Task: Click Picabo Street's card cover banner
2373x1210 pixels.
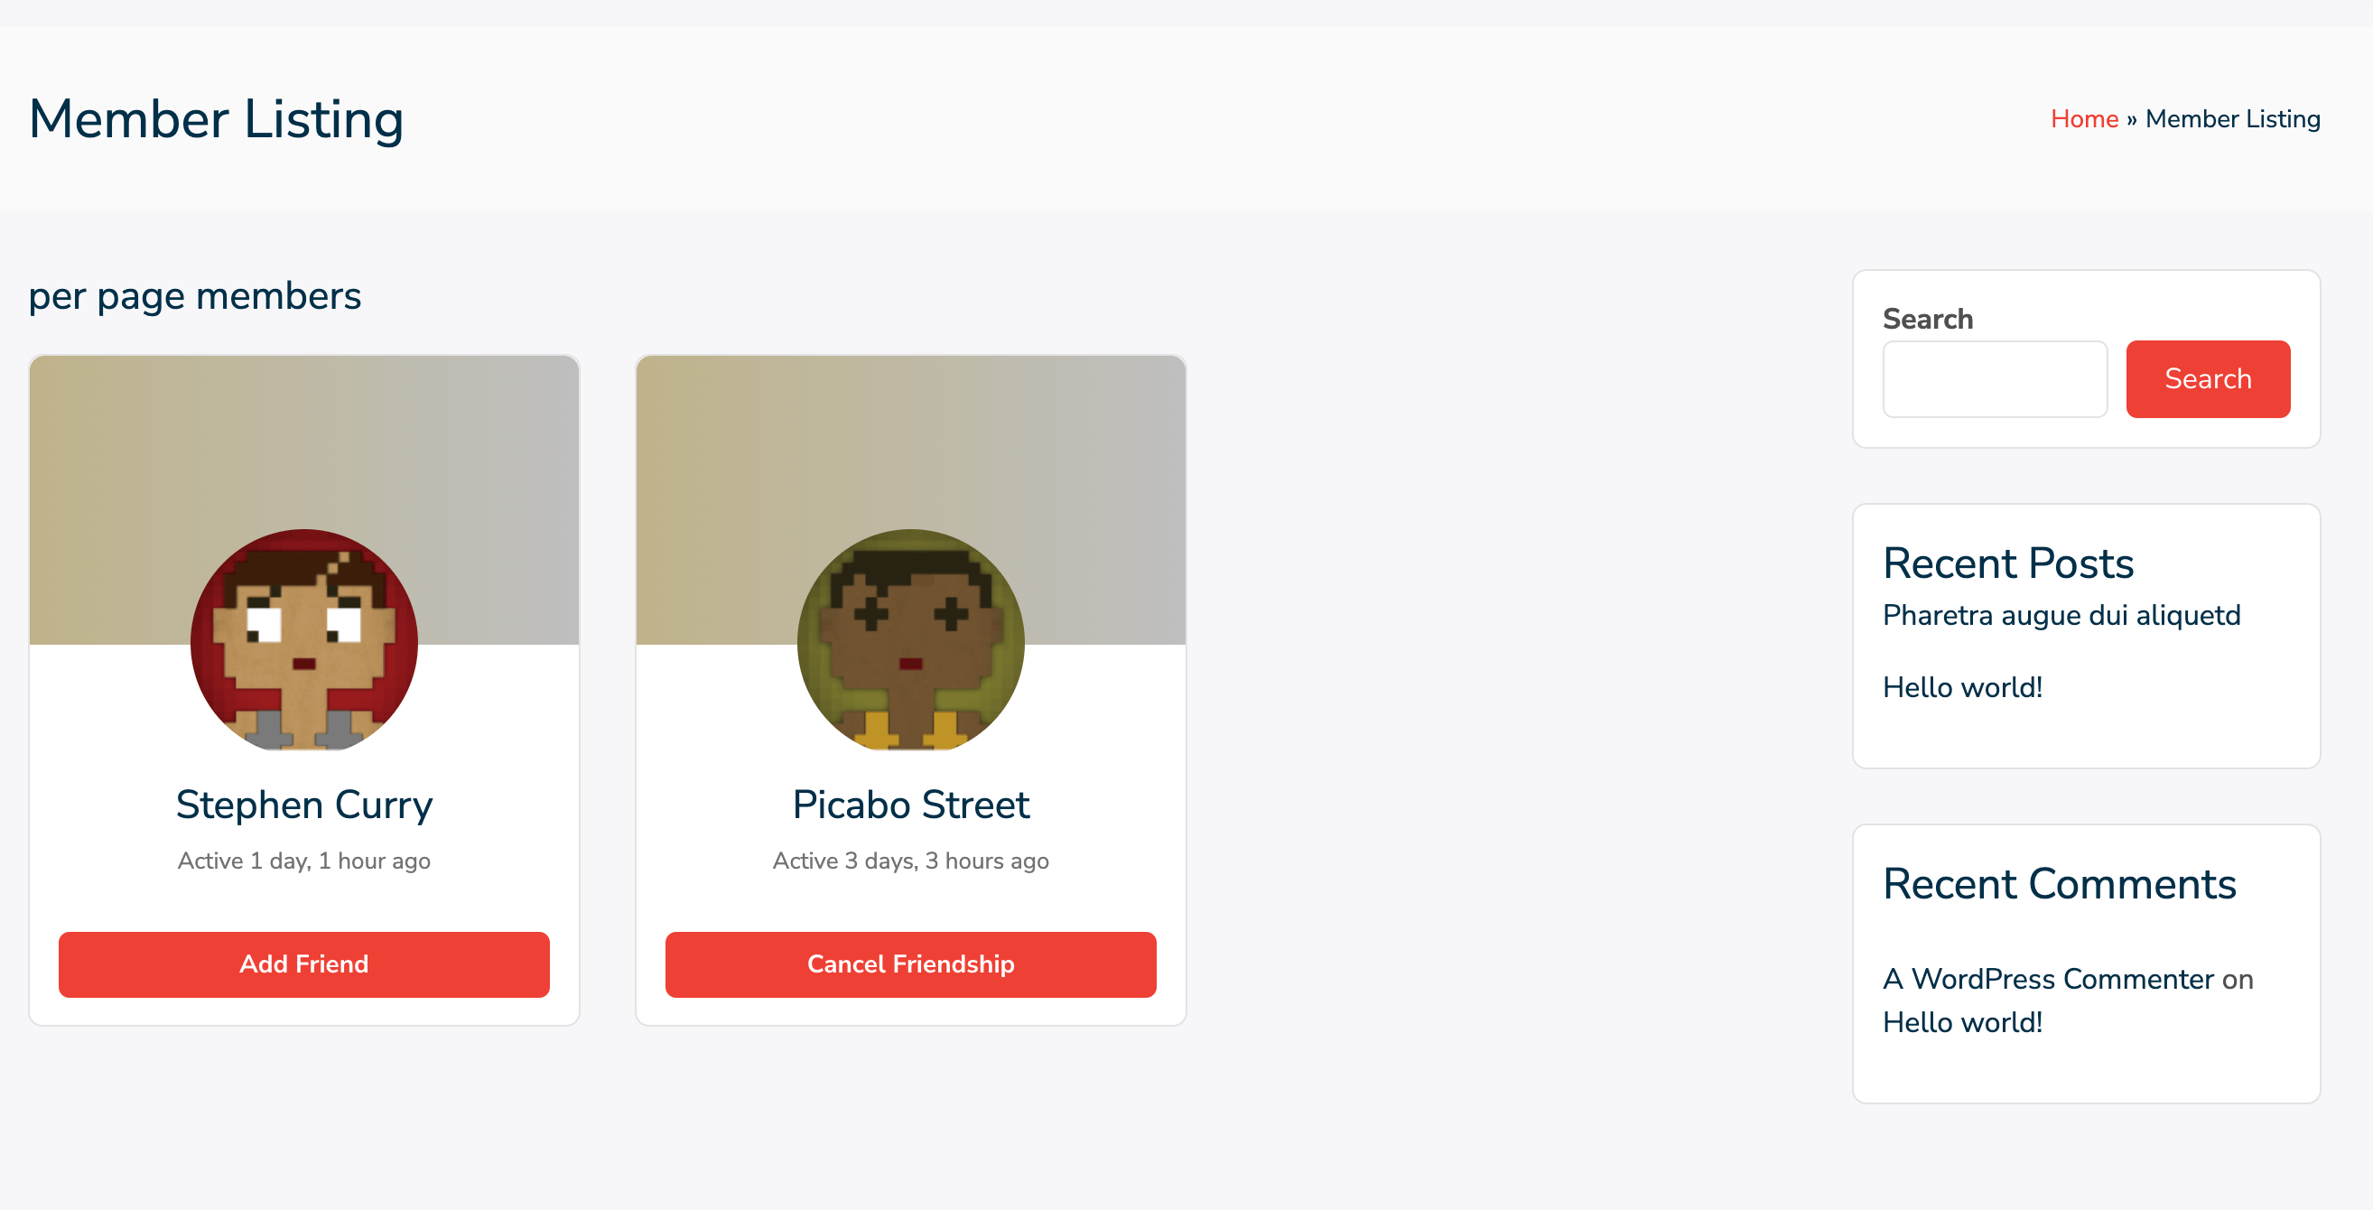Action: (910, 442)
